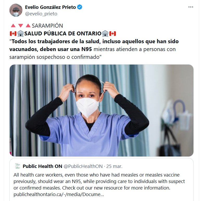This screenshot has width=201, height=201.
Task: Open the @PublicHealthON handle
Action: pos(83,166)
